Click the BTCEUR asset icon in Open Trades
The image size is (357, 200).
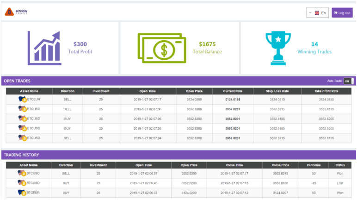coord(23,100)
